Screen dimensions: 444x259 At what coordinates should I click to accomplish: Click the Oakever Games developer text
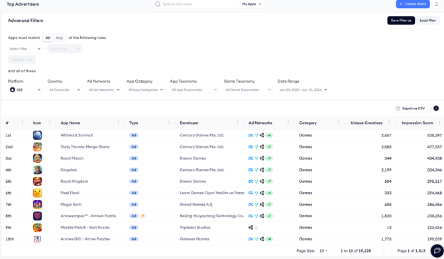[194, 239]
